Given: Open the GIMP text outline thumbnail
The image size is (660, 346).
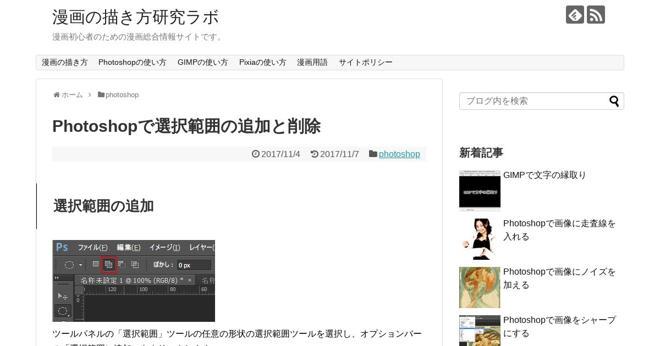Looking at the screenshot, I should (x=480, y=191).
